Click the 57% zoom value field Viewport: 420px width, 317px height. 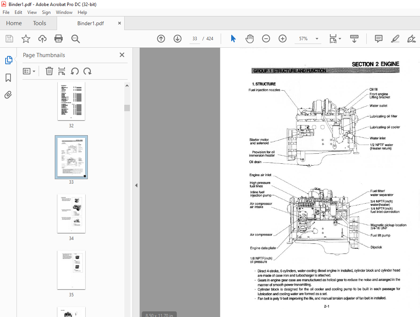(303, 39)
